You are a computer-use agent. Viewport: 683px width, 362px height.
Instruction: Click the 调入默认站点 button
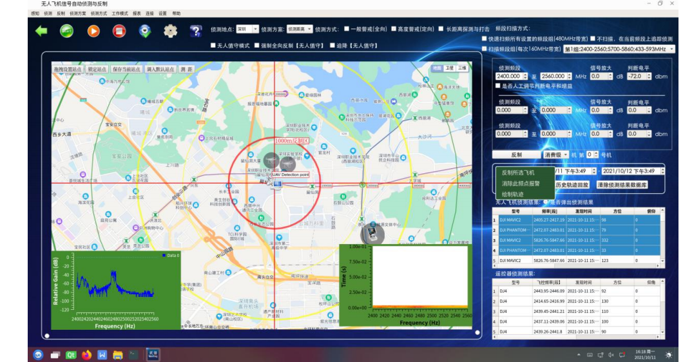(x=160, y=70)
